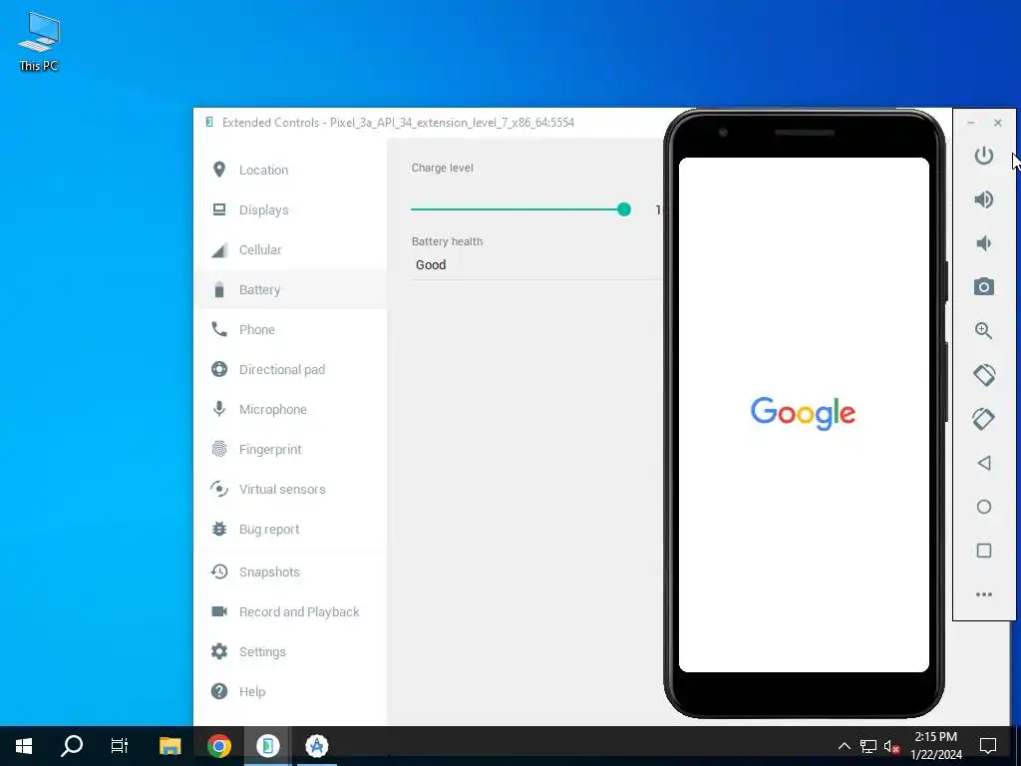Click the taskbar search icon
Viewport: 1021px width, 766px height.
click(72, 746)
